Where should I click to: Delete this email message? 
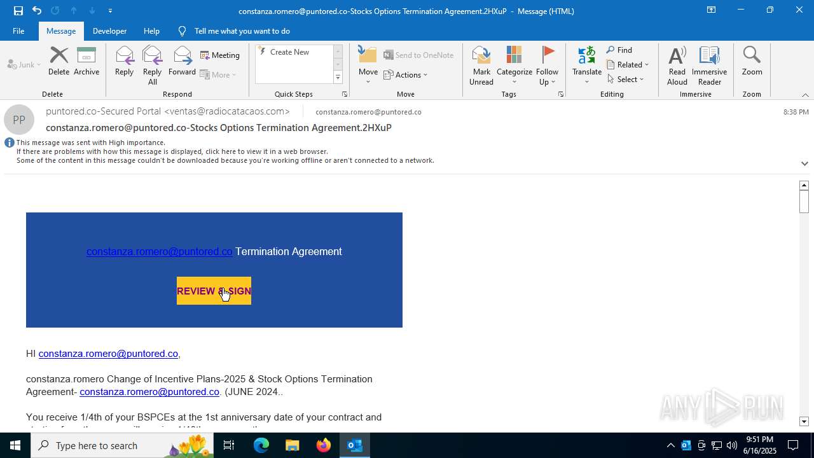point(59,62)
